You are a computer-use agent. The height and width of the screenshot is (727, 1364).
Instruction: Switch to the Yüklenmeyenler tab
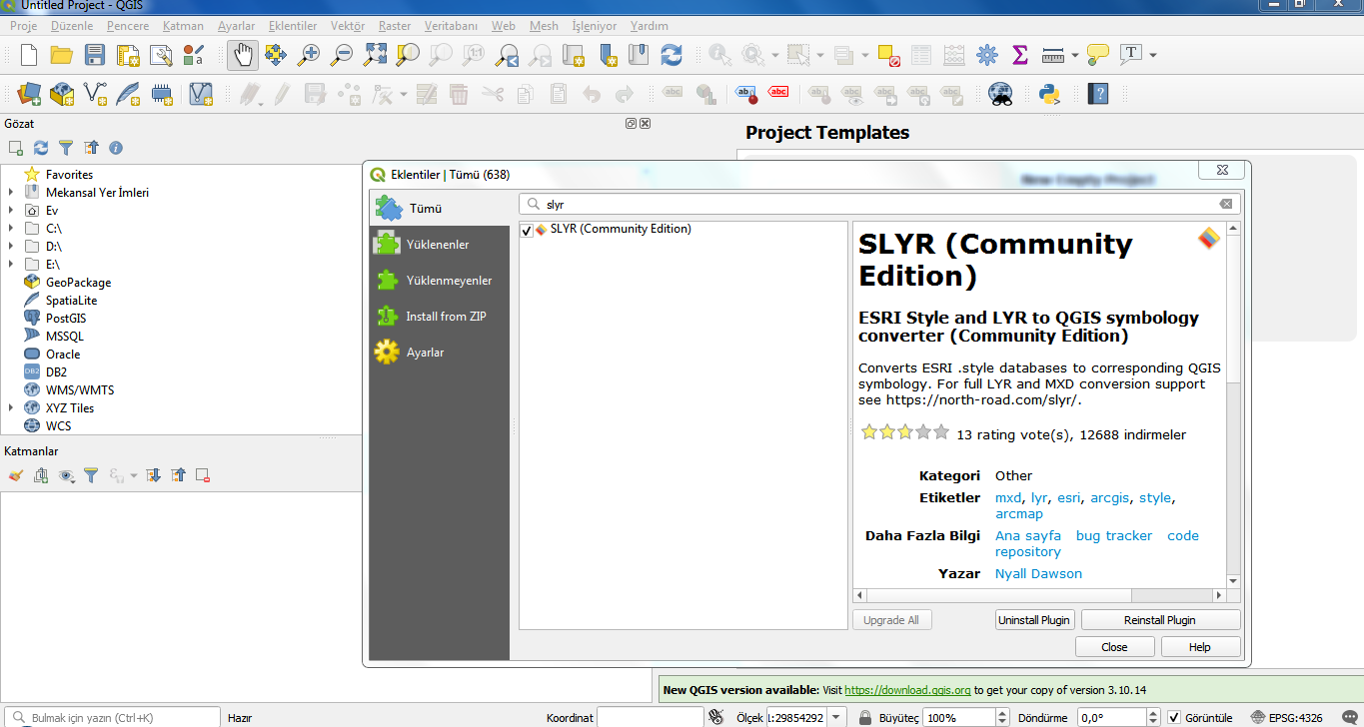(x=439, y=281)
